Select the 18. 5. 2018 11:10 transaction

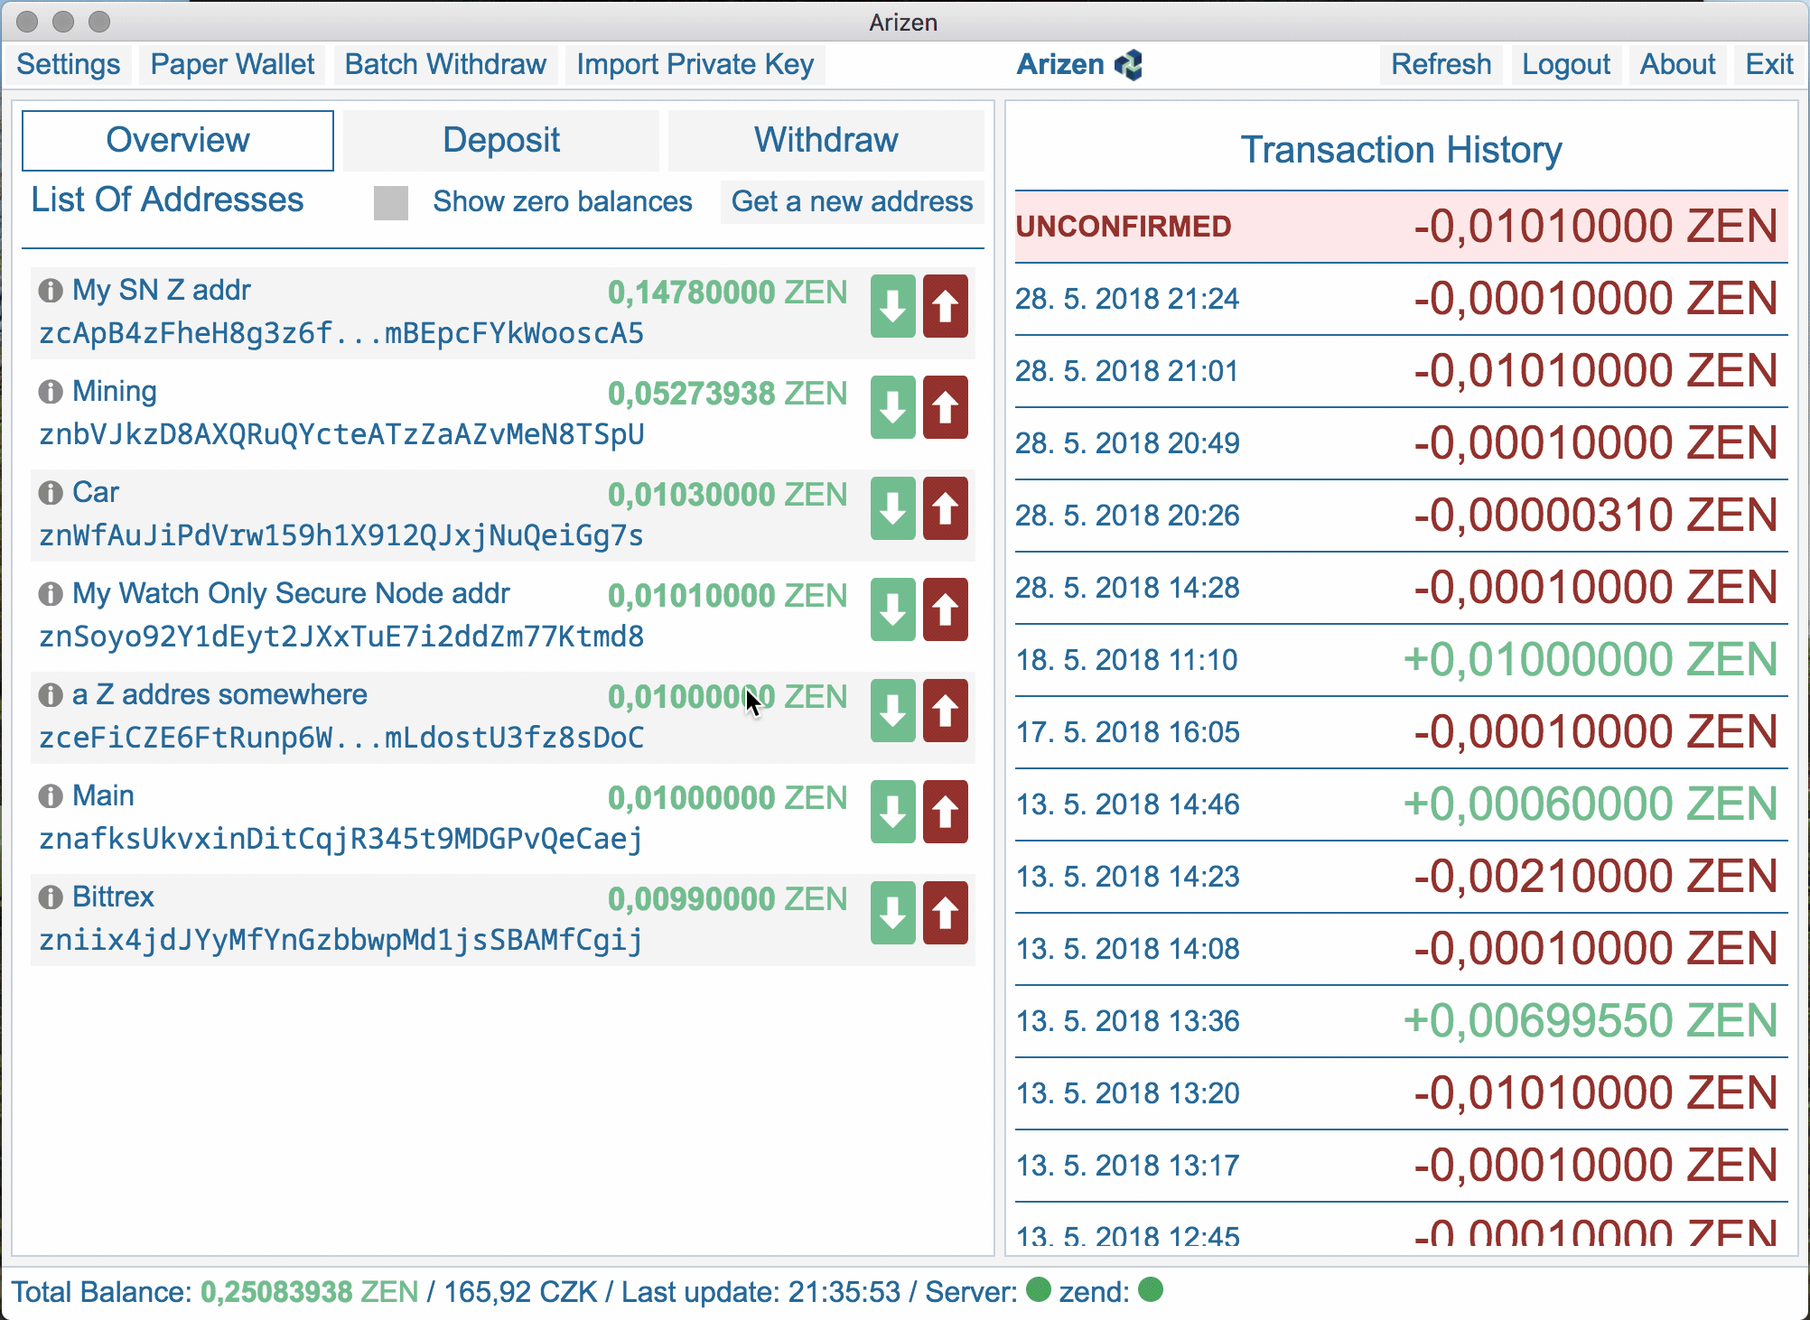(x=1401, y=660)
